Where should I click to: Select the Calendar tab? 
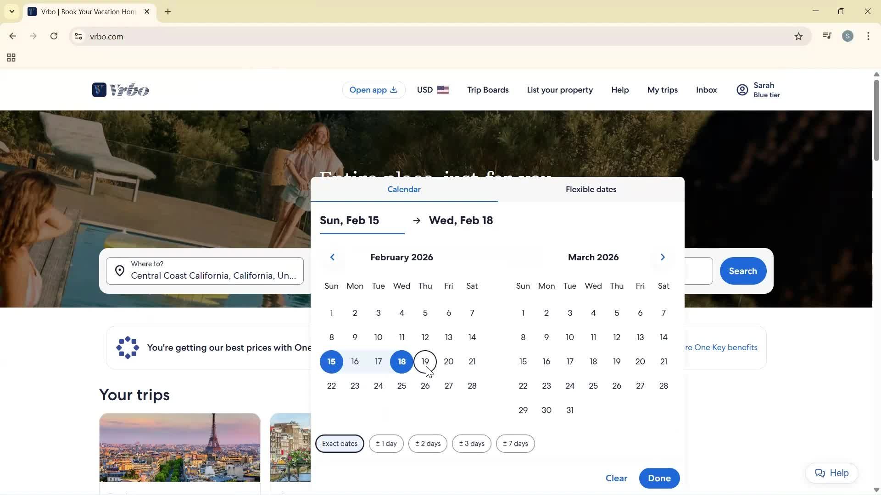point(404,189)
